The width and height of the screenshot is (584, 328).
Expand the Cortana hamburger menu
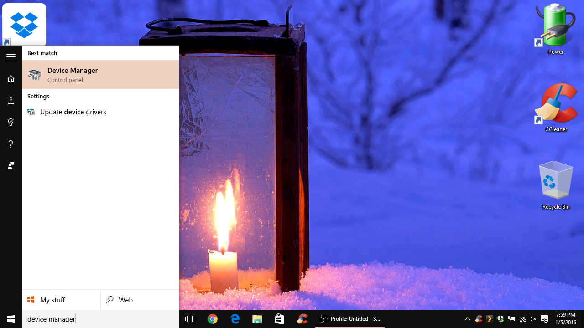coord(11,57)
